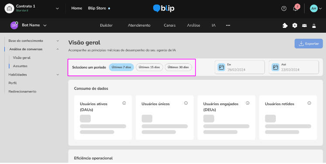326x164 pixels.
Task: Open Perfil in sidebar
Action: (13, 83)
